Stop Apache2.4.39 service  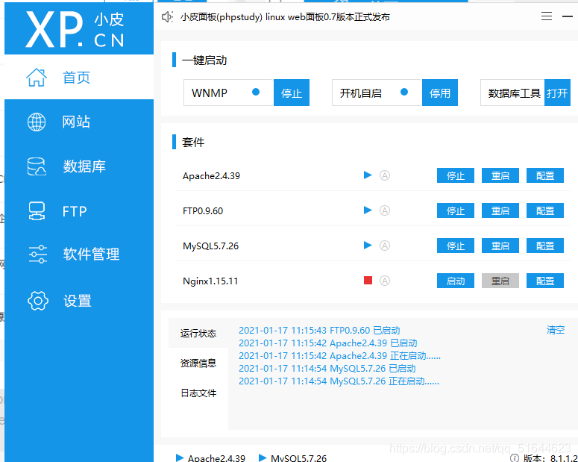[x=456, y=175]
